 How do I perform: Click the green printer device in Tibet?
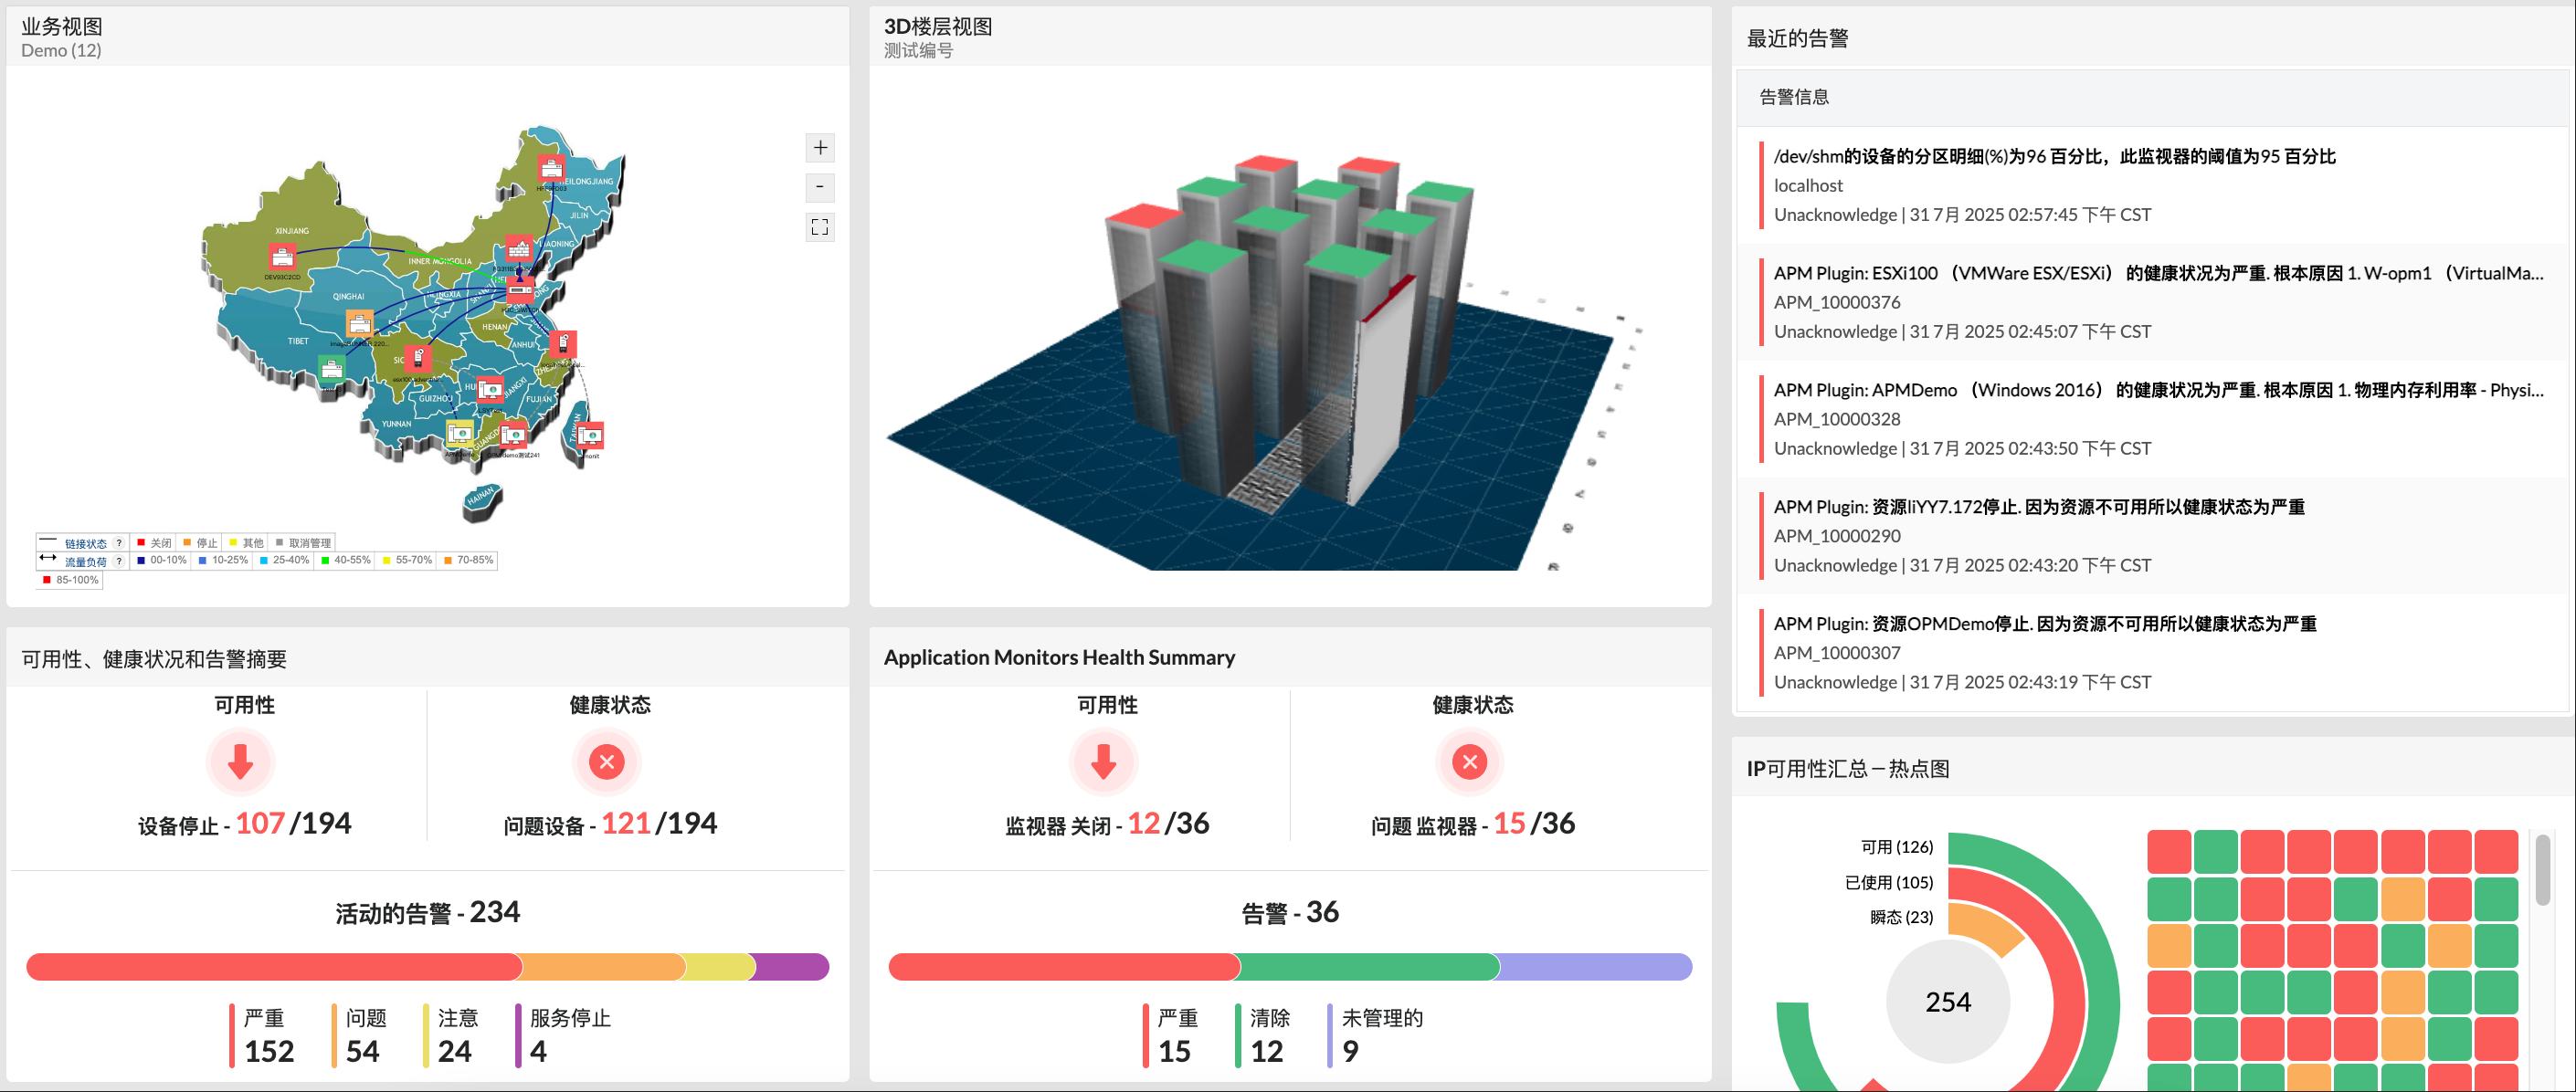(332, 368)
